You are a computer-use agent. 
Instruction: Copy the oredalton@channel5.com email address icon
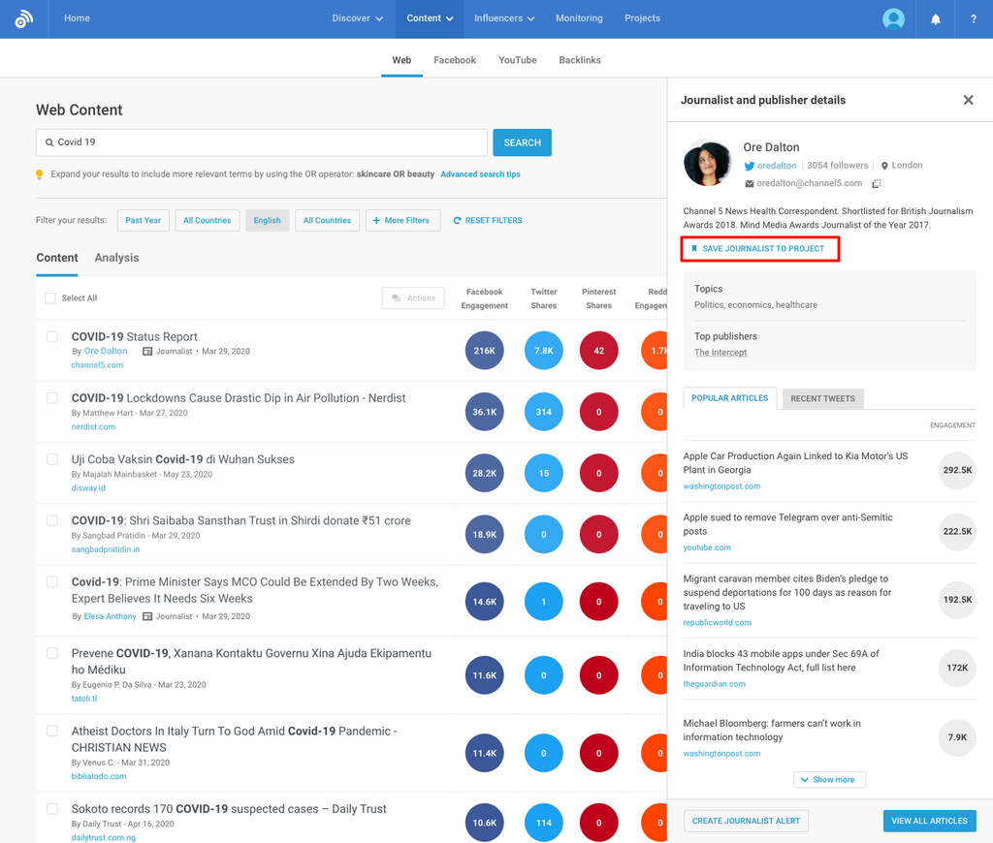pos(876,183)
